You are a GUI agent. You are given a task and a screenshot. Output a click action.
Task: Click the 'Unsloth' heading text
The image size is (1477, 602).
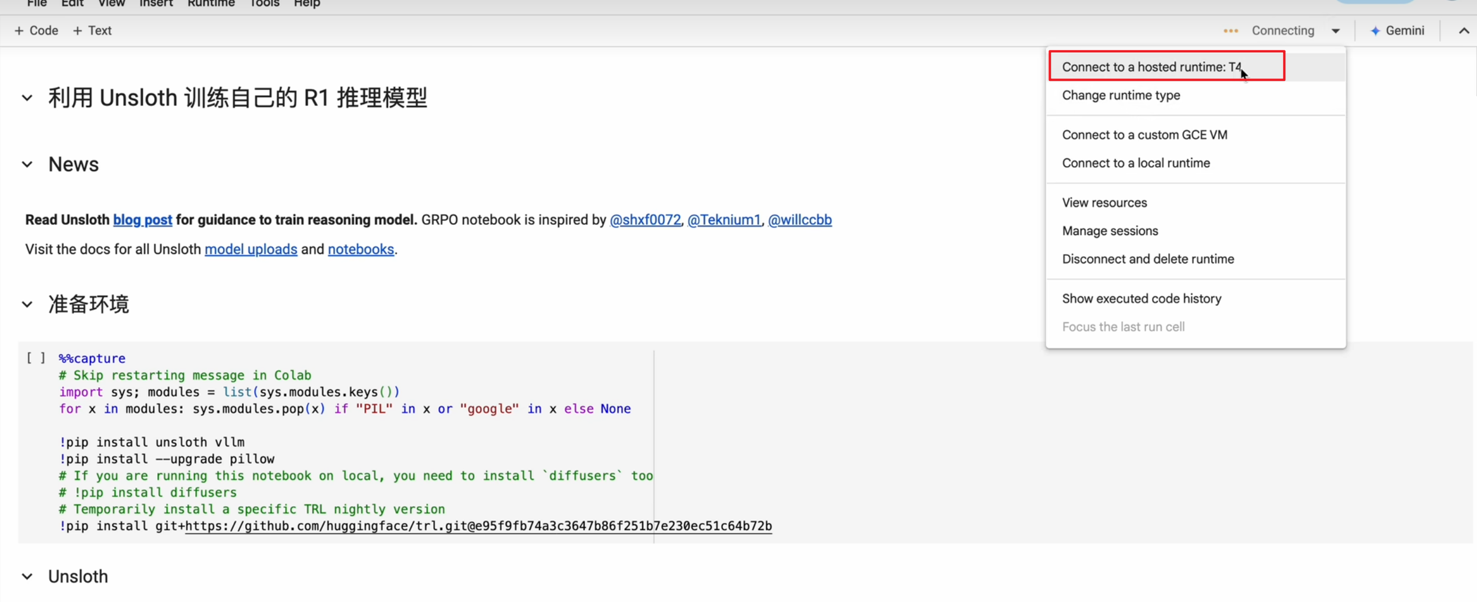(78, 576)
